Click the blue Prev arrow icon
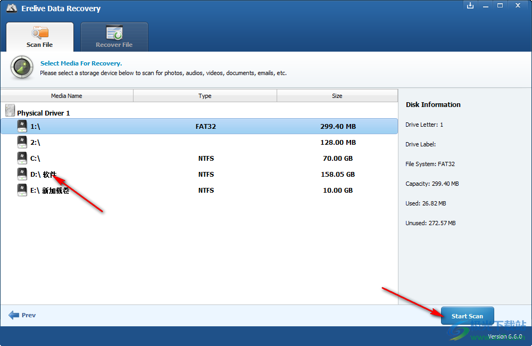The height and width of the screenshot is (346, 532). click(x=14, y=315)
